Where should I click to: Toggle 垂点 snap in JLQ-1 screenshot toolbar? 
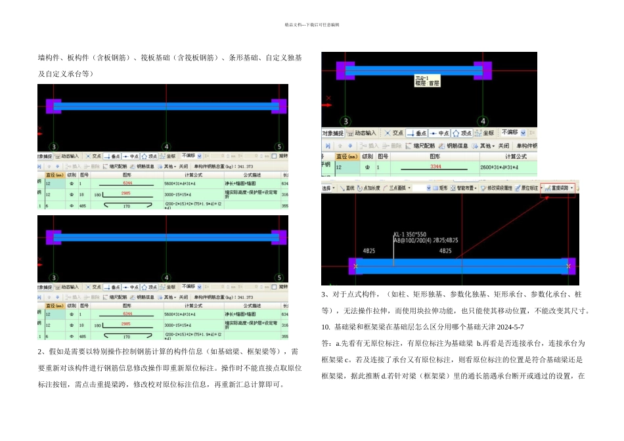coord(416,133)
